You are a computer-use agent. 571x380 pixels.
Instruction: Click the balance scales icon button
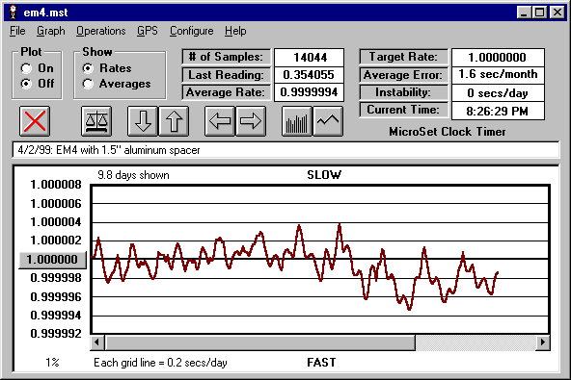point(96,121)
